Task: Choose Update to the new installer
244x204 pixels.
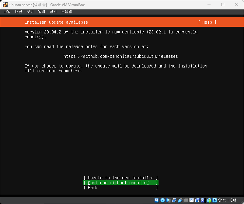Action: [121, 178]
